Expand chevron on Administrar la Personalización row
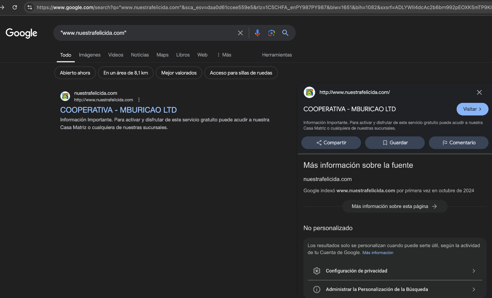Viewport: 492px width, 298px height. [474, 289]
